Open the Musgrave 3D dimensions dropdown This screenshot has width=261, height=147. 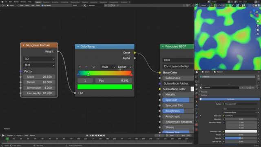tap(39, 59)
